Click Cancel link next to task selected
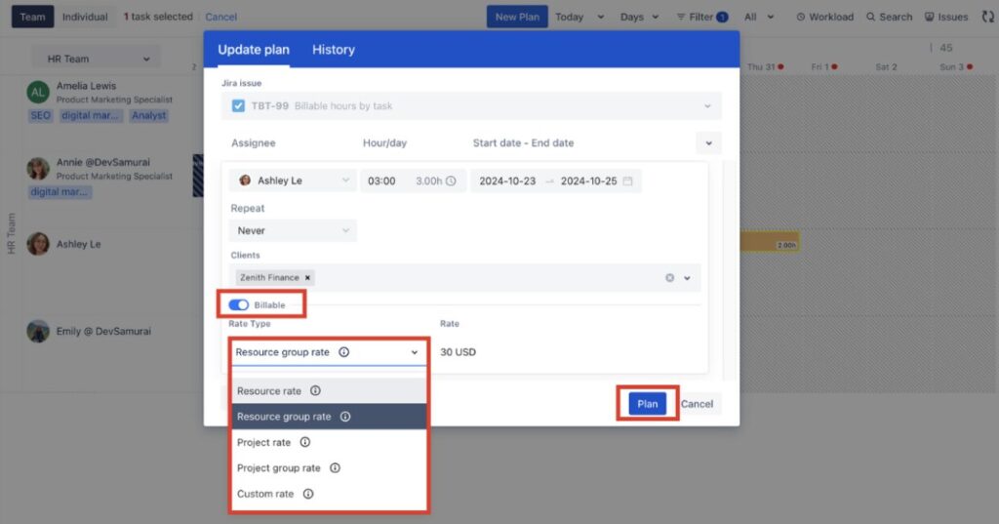 point(221,17)
